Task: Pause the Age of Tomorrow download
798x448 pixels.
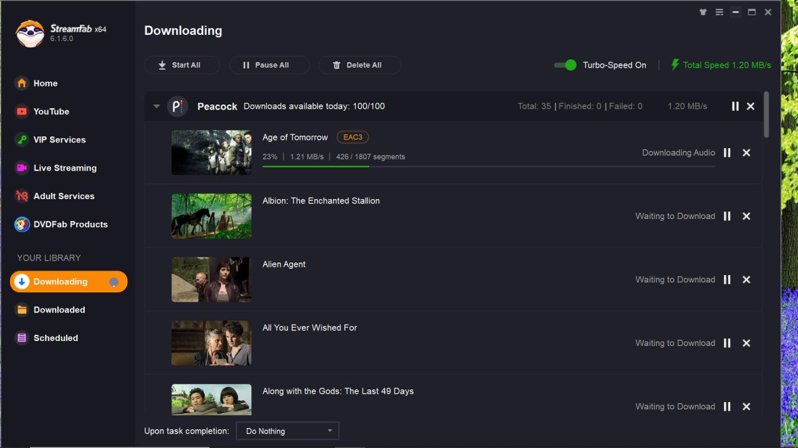Action: [727, 152]
